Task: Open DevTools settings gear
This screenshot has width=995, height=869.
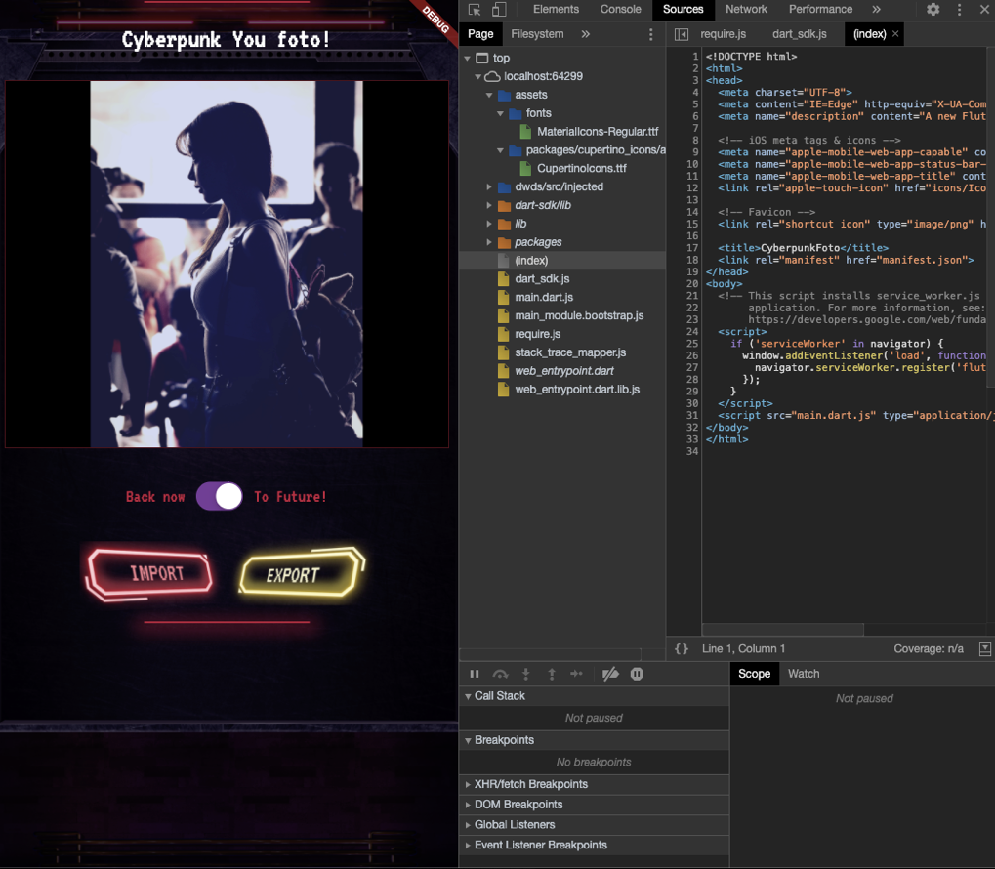Action: pos(933,10)
